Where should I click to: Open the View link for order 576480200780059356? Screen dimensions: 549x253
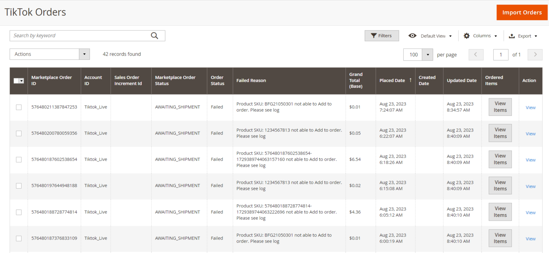[530, 134]
